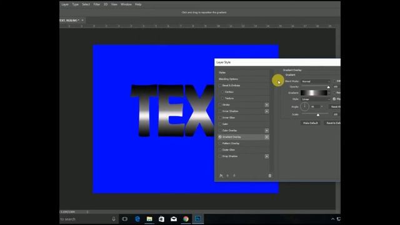Add another Drop Shadow with plus icon
The height and width of the screenshot is (225, 400).
point(267,156)
